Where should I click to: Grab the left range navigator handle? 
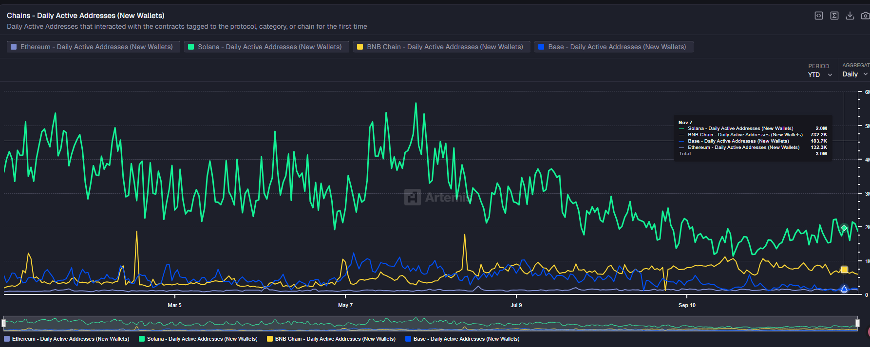coord(4,323)
